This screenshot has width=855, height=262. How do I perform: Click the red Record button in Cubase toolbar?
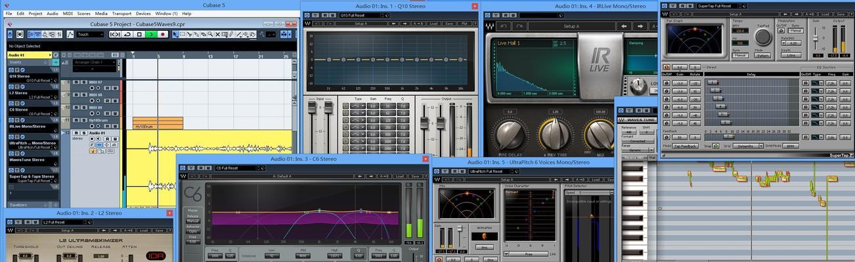click(163, 34)
